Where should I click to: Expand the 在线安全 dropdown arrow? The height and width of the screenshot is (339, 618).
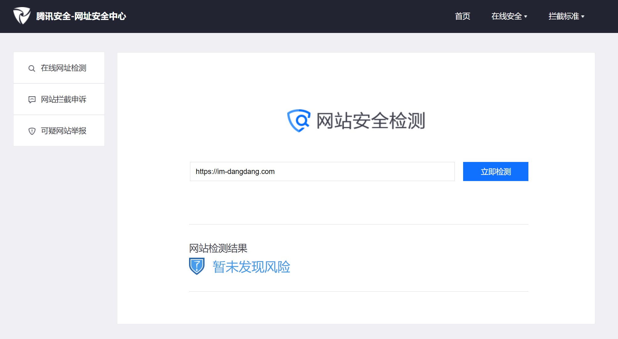point(526,17)
